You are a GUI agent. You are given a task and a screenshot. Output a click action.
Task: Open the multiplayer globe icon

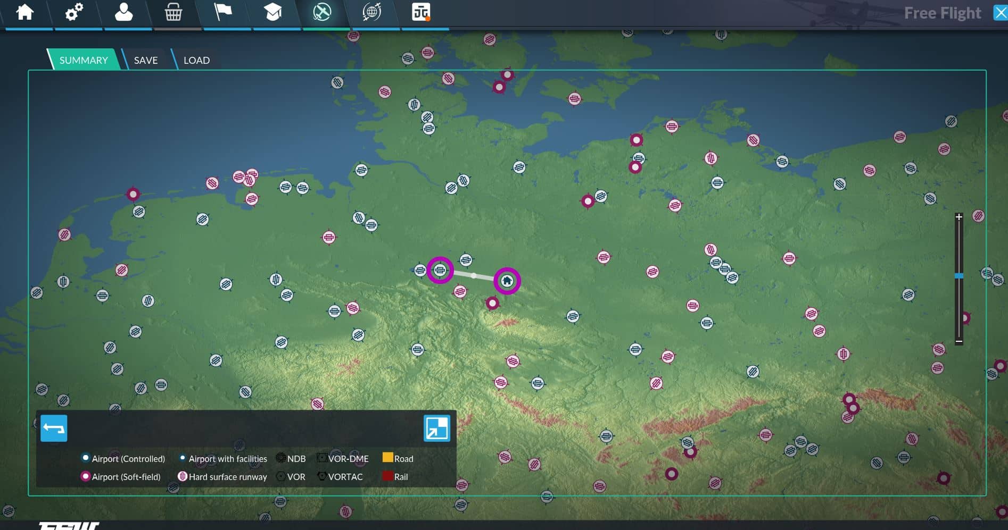(371, 12)
